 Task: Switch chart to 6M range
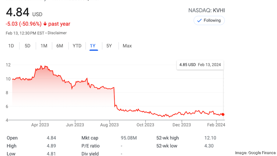click(x=60, y=46)
